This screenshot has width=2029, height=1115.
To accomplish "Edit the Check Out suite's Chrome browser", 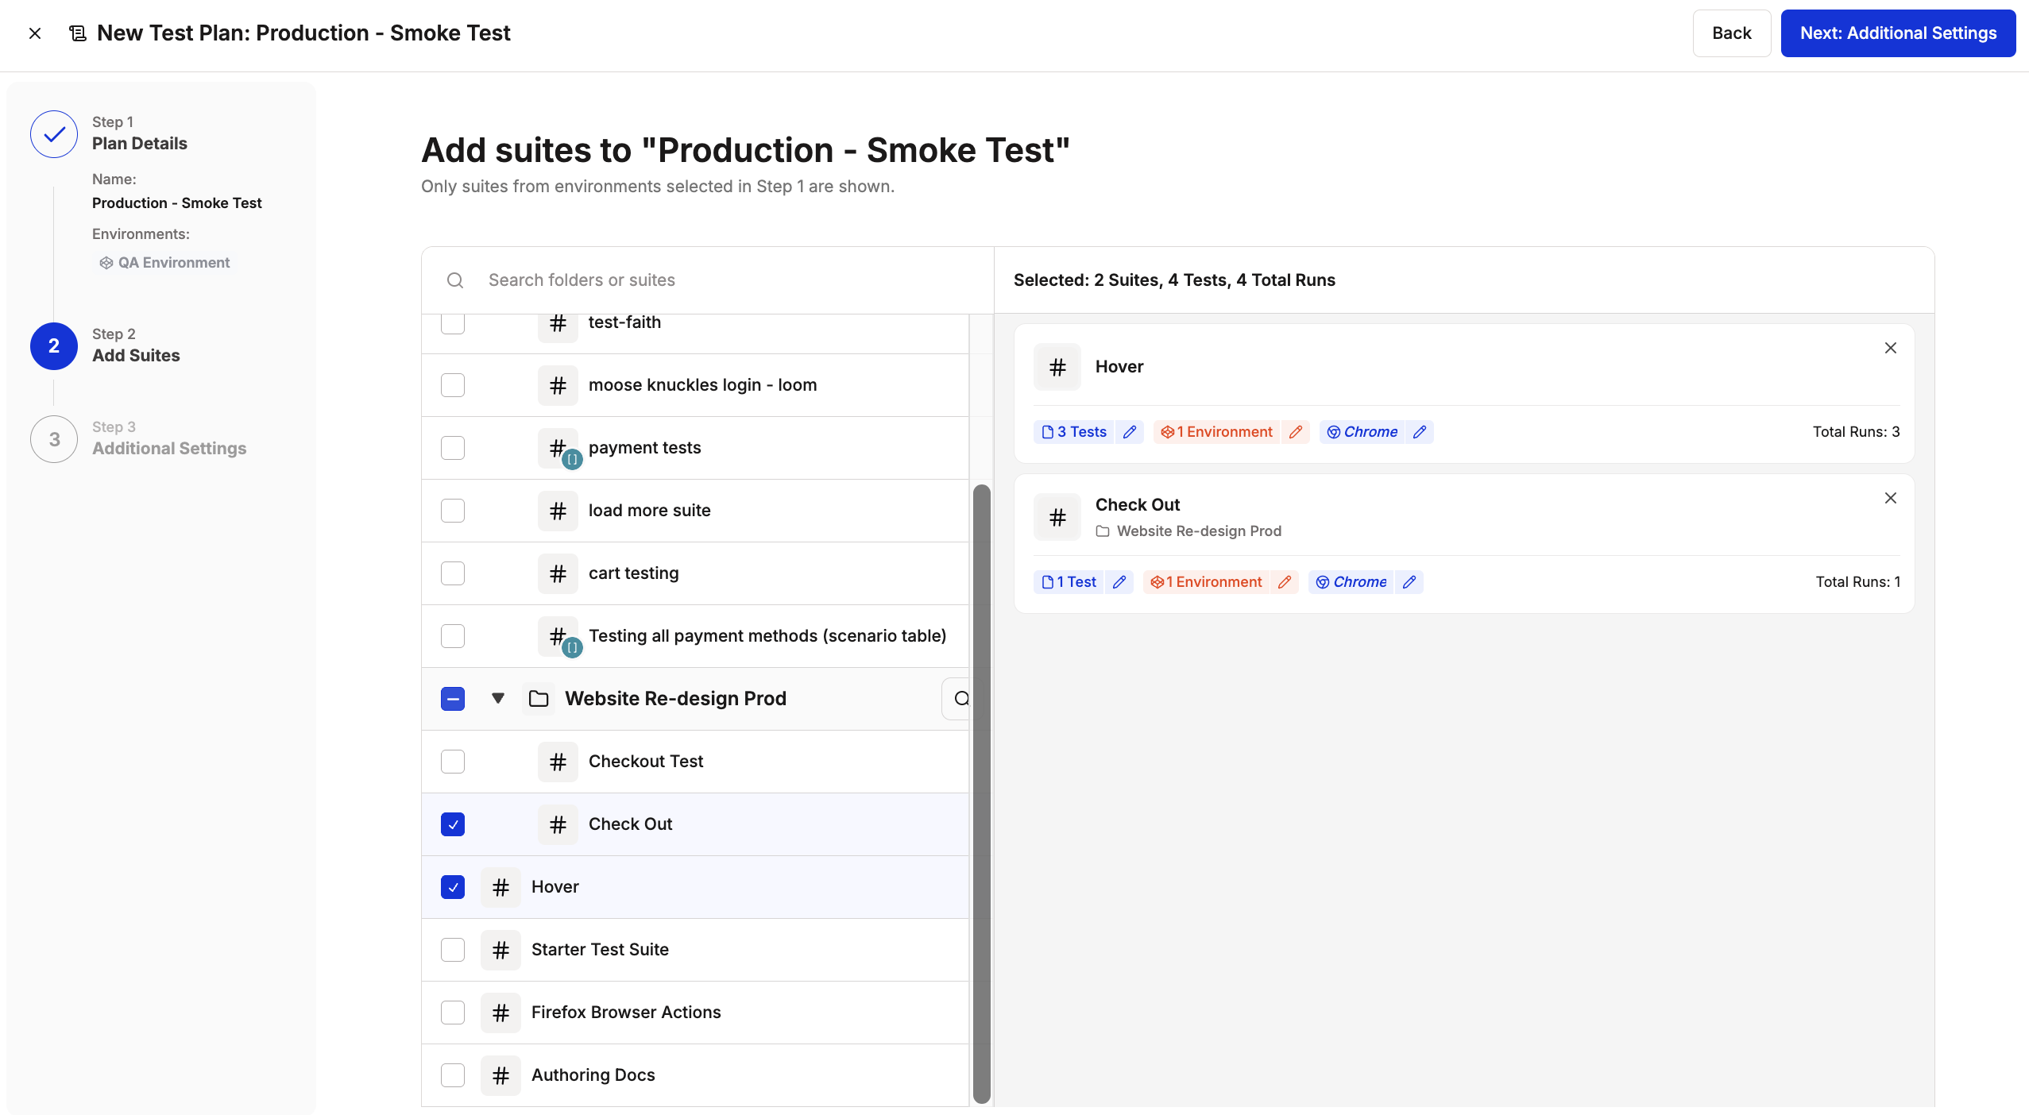I will [1409, 582].
